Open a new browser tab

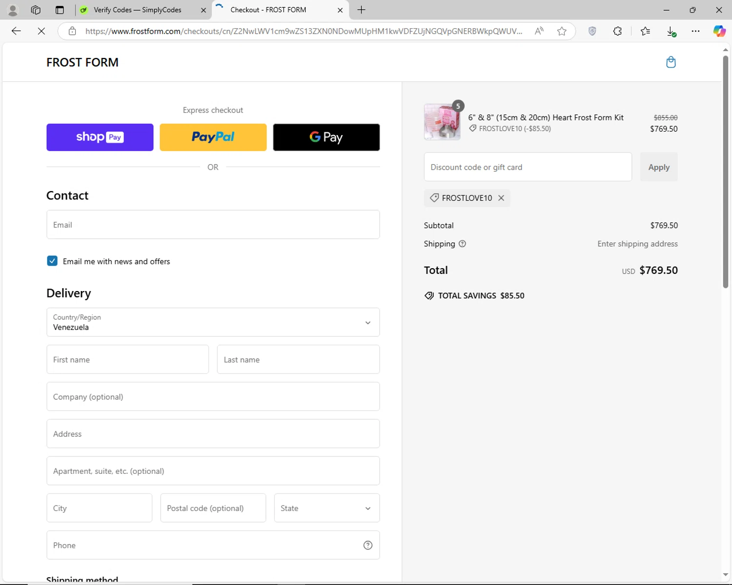361,10
